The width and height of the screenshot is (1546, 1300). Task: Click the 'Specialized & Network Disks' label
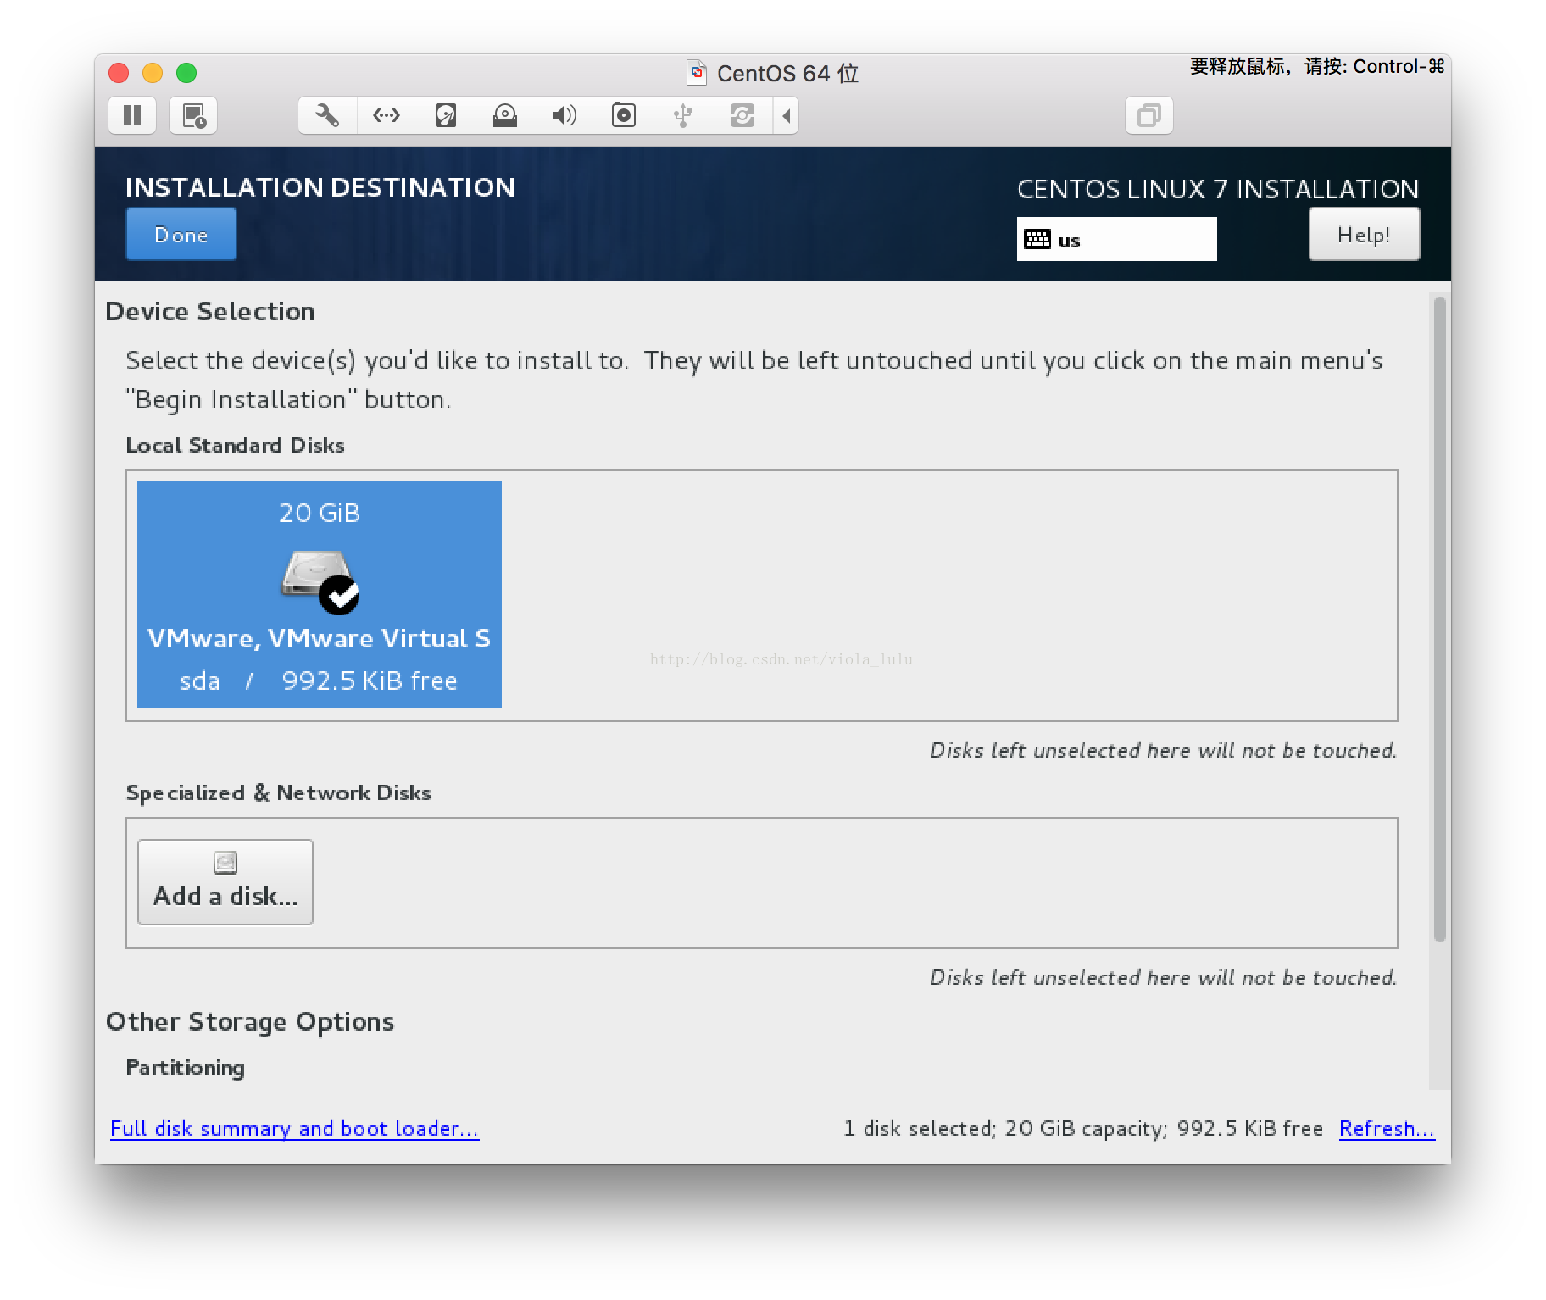coord(278,793)
